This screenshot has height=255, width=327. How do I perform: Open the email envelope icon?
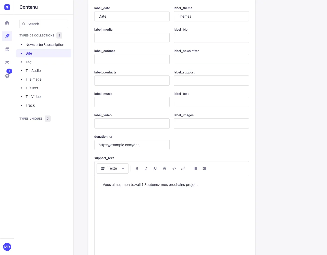(7, 62)
